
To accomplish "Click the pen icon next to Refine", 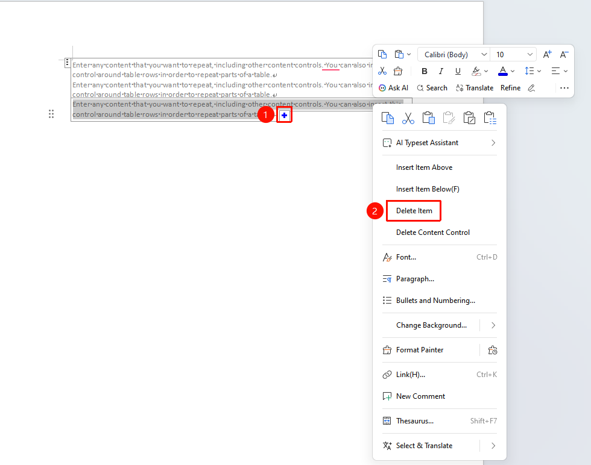I will pyautogui.click(x=531, y=88).
